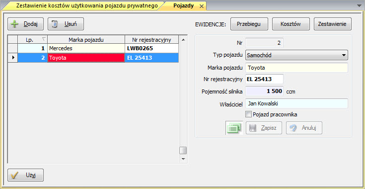365x189 pixels.
Task: Click the Usuń button
Action: pos(66,24)
